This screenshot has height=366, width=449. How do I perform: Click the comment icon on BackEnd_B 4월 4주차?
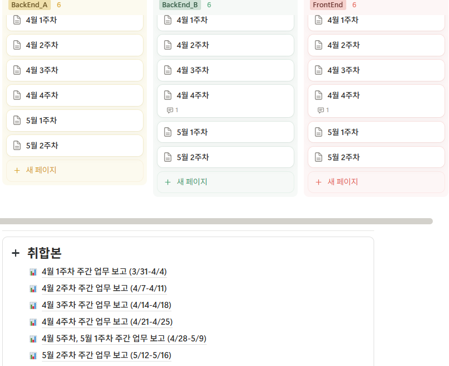coord(170,110)
